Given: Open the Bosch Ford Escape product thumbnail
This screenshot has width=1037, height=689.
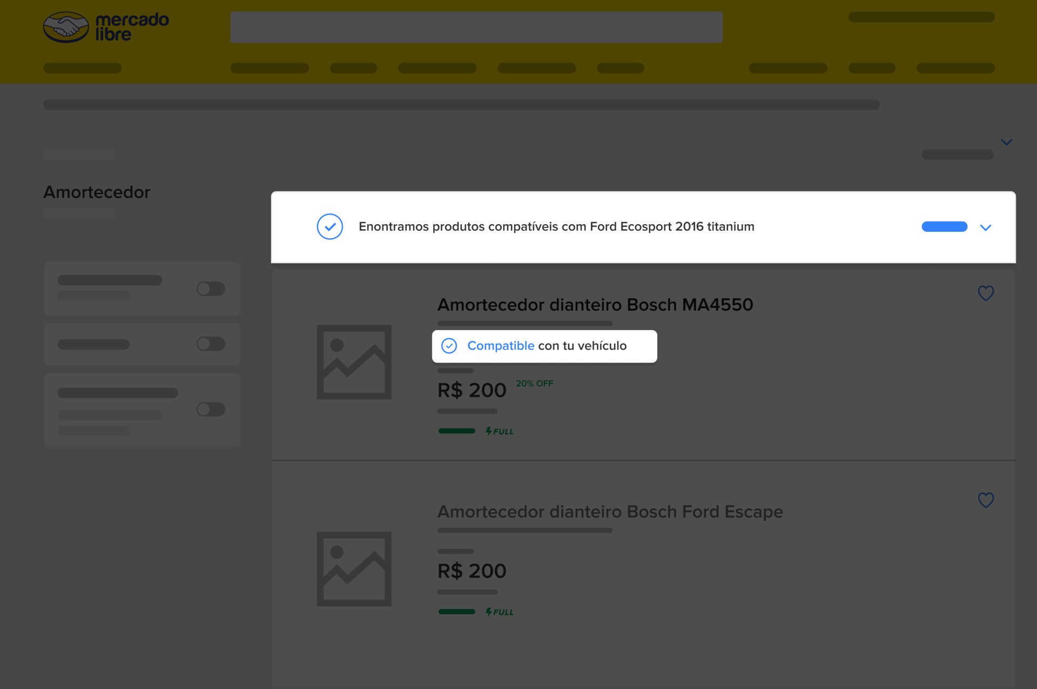Looking at the screenshot, I should click(x=354, y=569).
